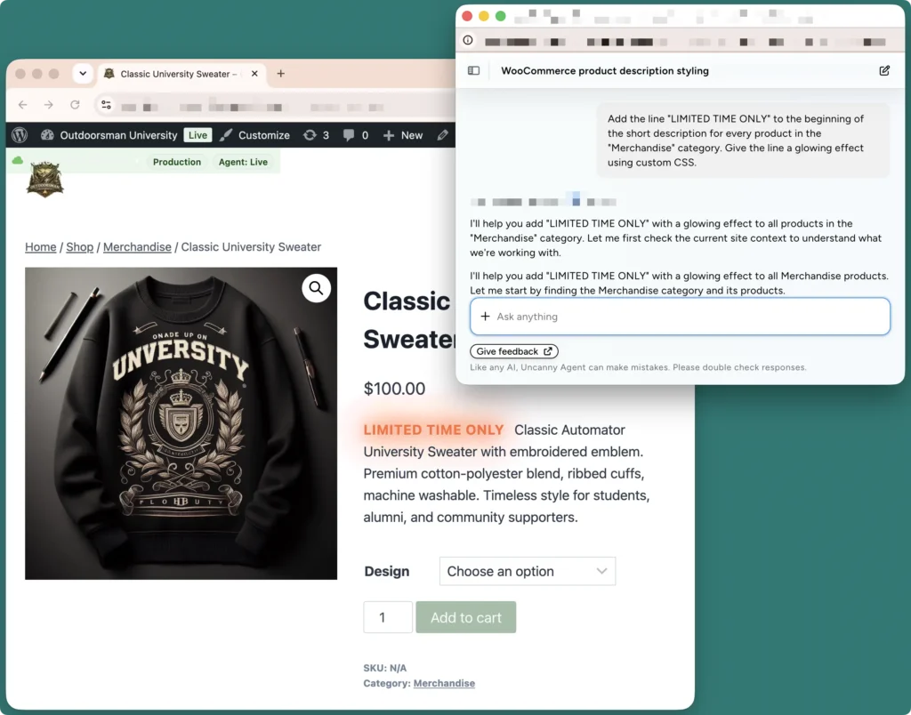Image resolution: width=911 pixels, height=715 pixels.
Task: Open the Outdoorsman University dashboard link
Action: pos(109,135)
